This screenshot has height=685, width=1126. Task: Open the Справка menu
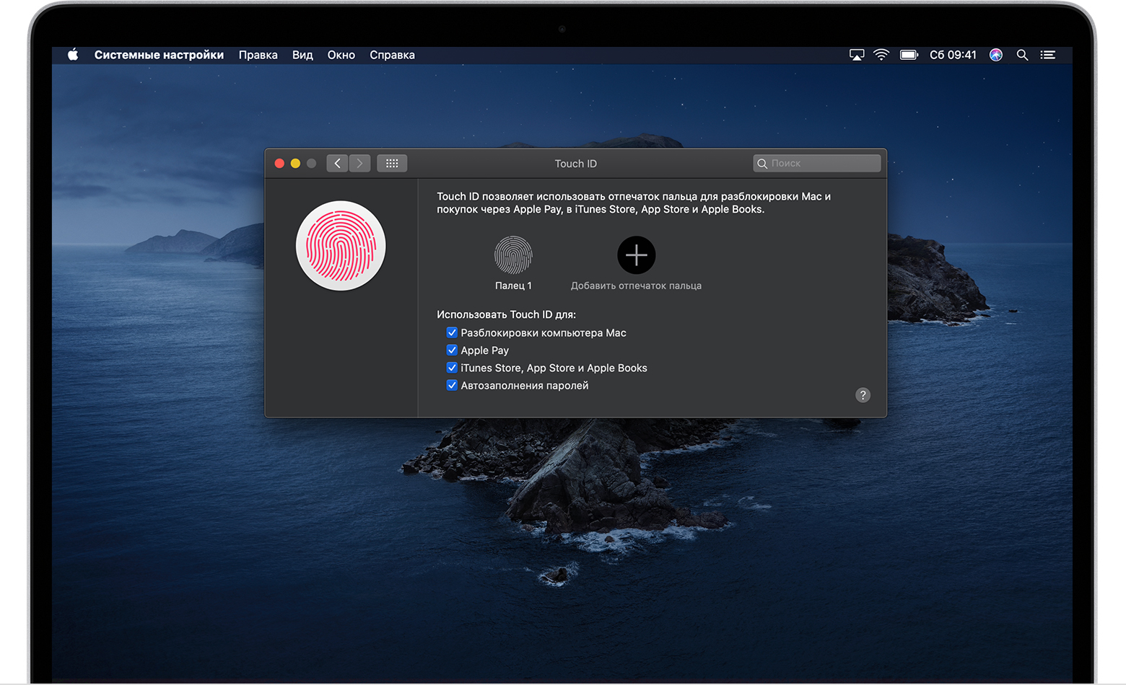392,55
